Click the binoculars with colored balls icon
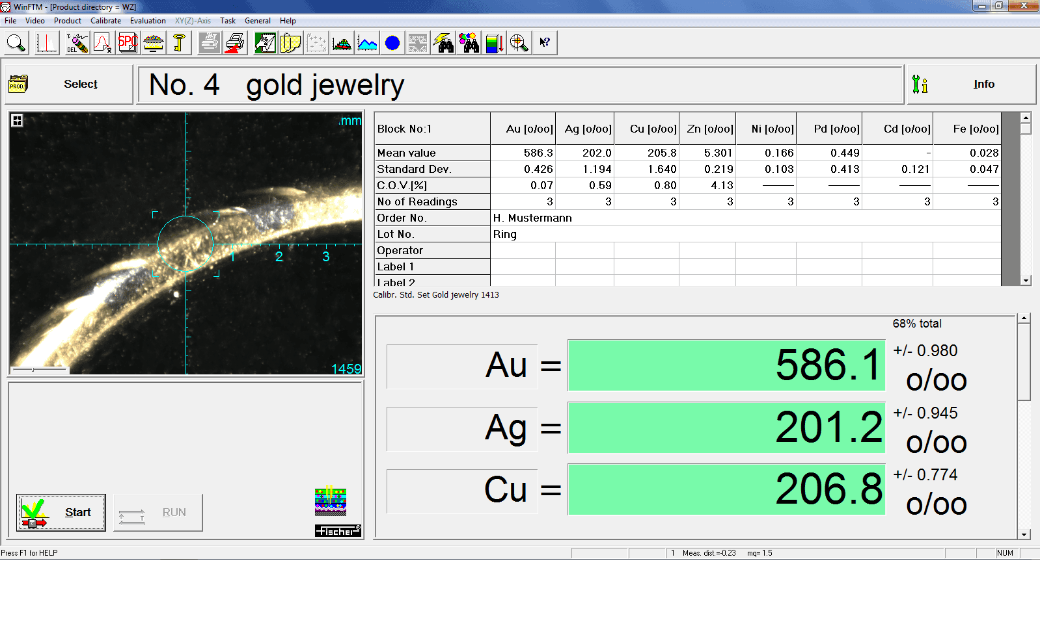Viewport: 1040px width, 633px height. click(x=469, y=44)
